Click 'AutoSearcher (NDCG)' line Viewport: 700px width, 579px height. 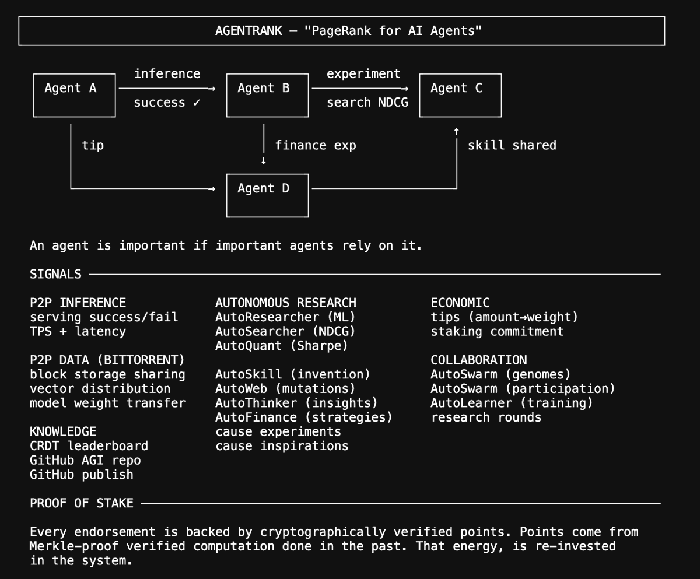285,331
